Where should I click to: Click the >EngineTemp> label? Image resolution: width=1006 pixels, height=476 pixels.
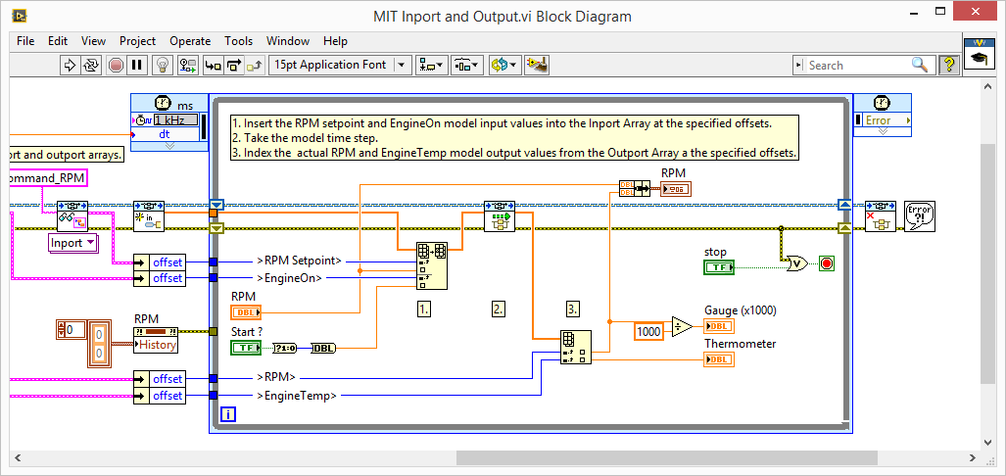(297, 396)
